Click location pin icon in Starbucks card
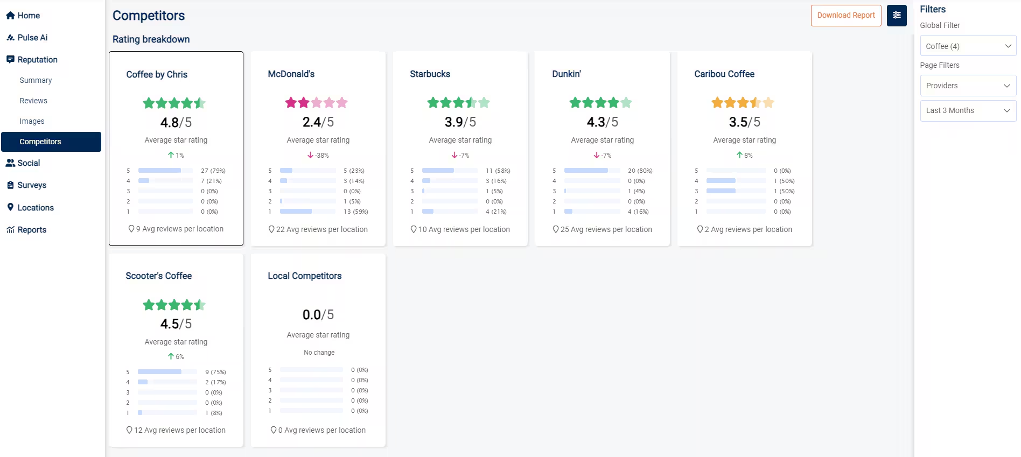1021x457 pixels. tap(414, 229)
